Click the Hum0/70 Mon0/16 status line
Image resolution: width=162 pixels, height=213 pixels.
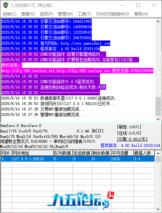click(x=50, y=137)
